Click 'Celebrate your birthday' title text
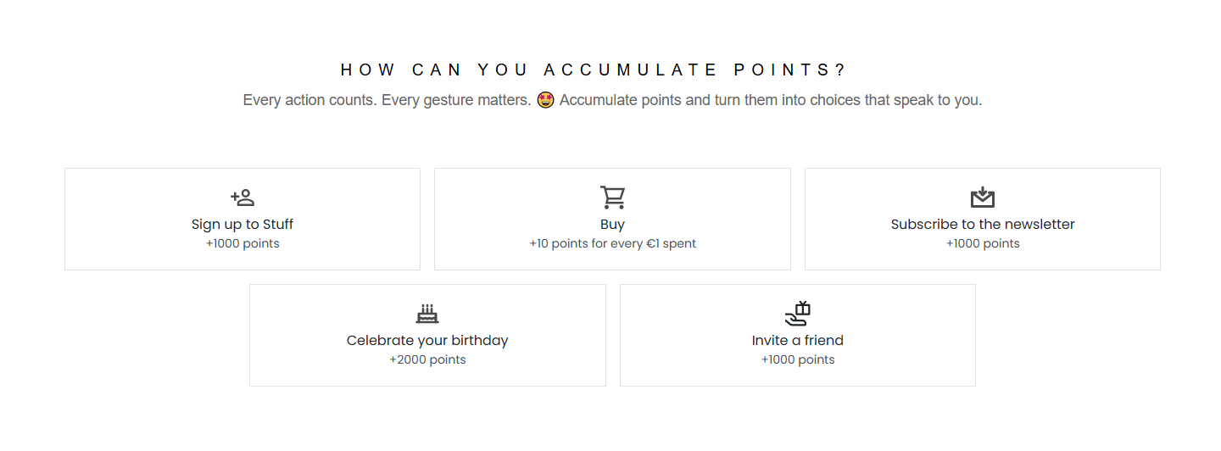Screen dimensions: 1221x451 (x=427, y=341)
